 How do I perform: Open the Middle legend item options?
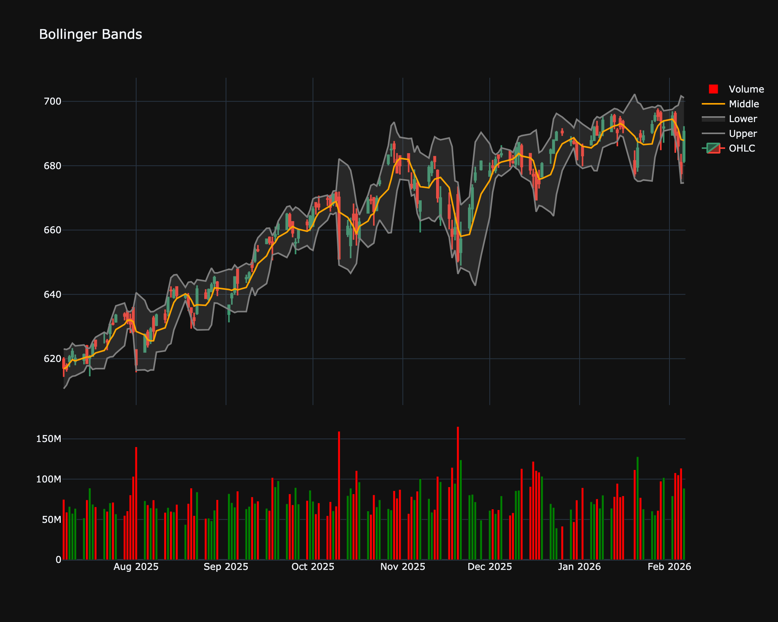pyautogui.click(x=743, y=104)
